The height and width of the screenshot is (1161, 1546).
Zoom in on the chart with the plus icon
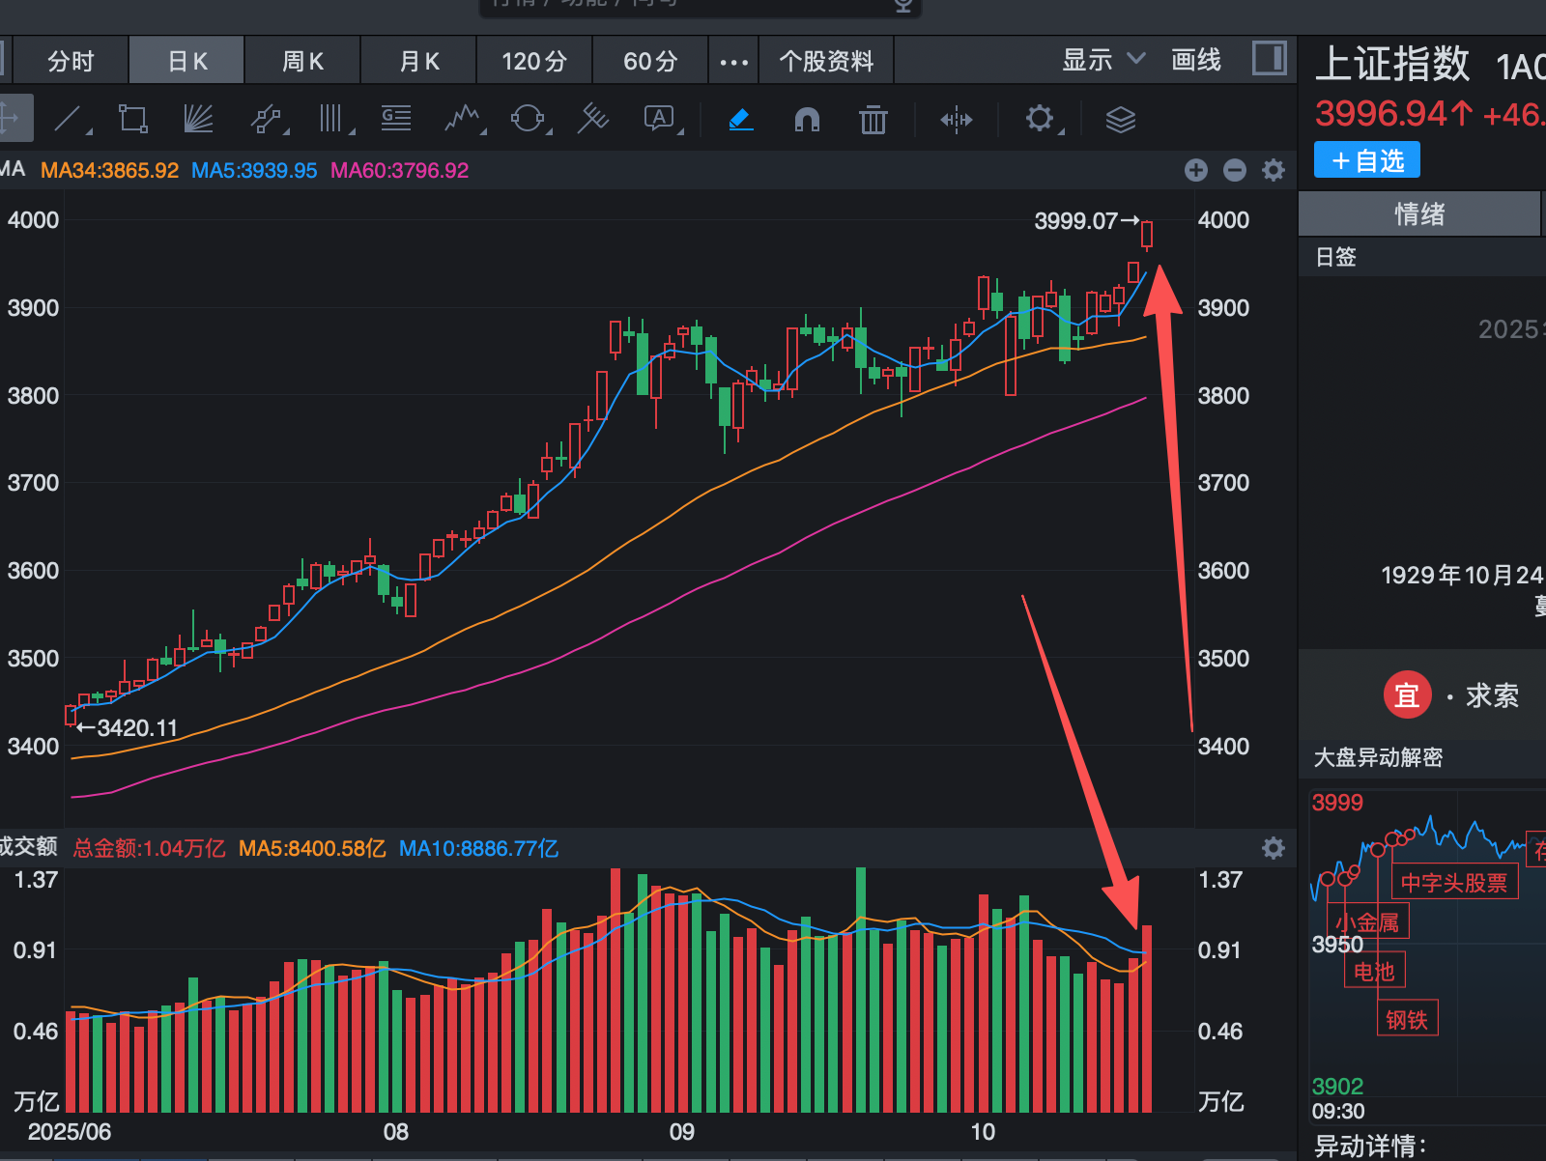[1195, 170]
